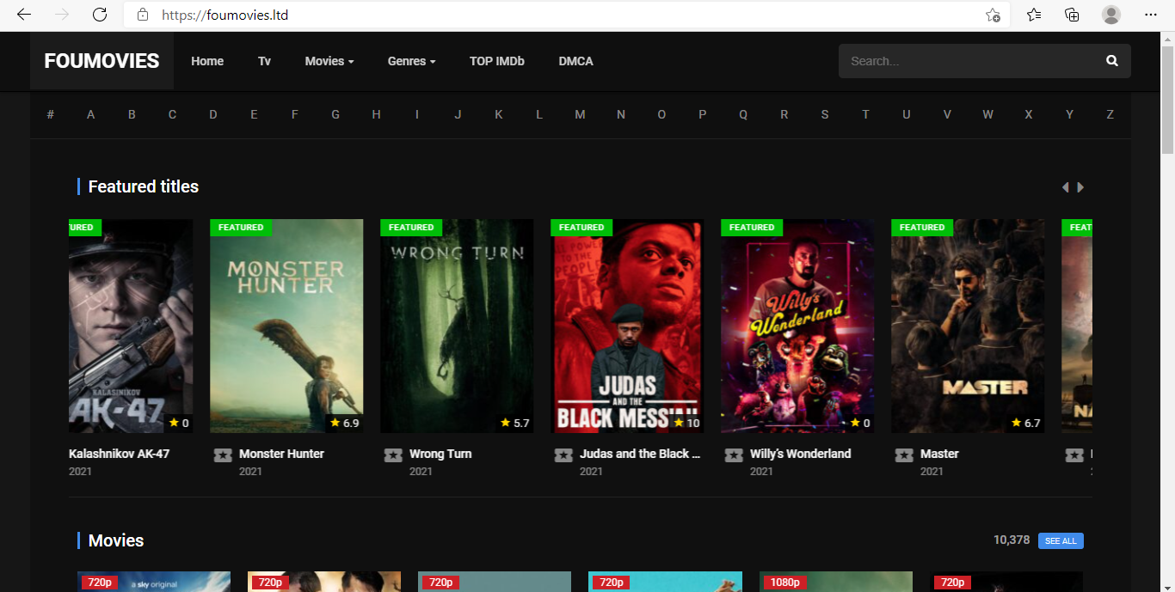1175x592 pixels.
Task: Open the Willy's Wonderland poster
Action: click(797, 326)
